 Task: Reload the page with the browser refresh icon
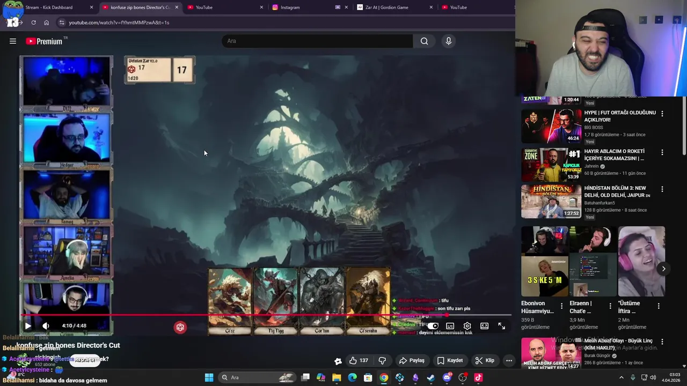coord(33,23)
